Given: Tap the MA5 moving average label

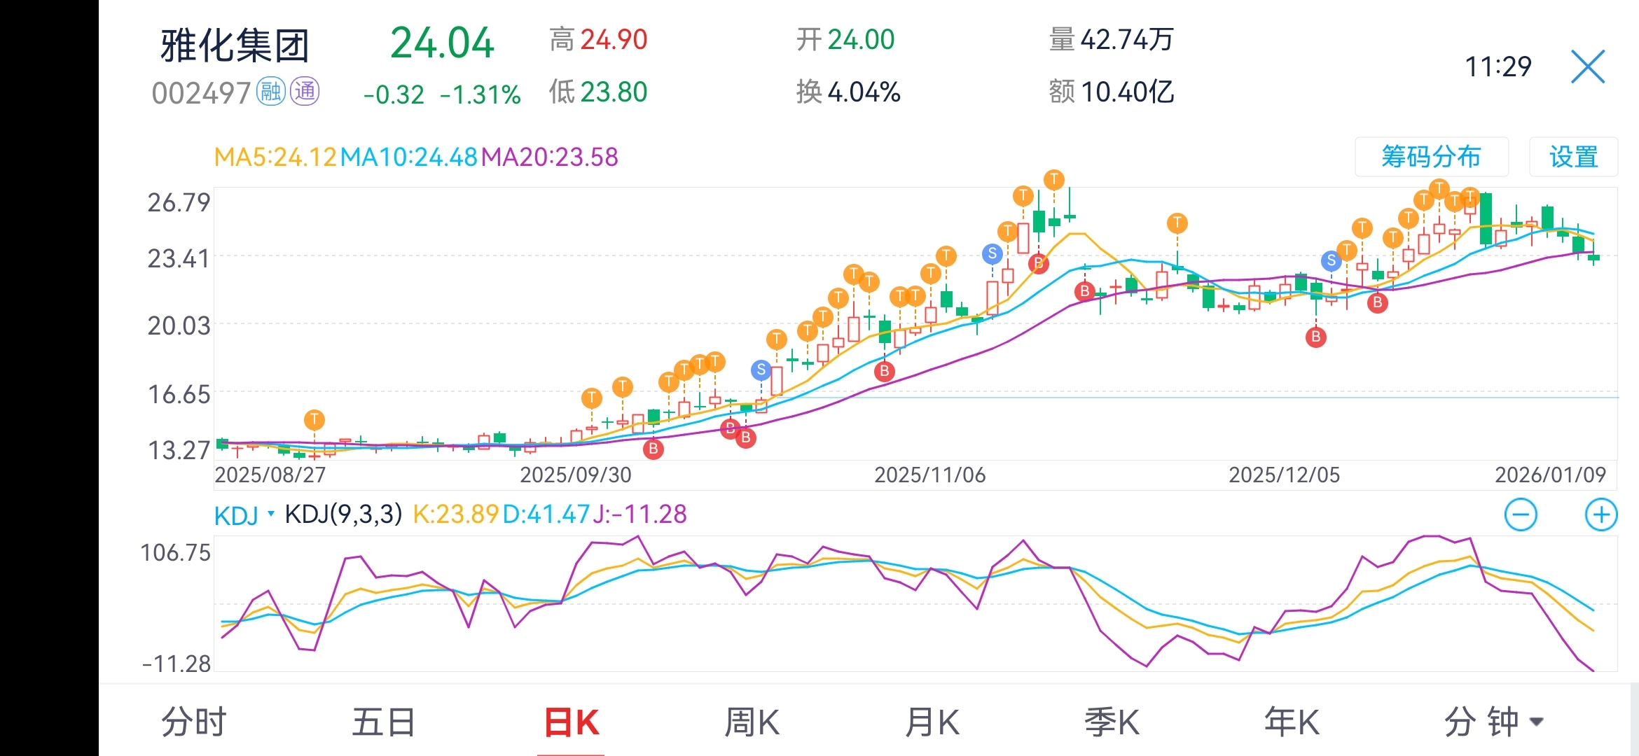Looking at the screenshot, I should pyautogui.click(x=275, y=157).
